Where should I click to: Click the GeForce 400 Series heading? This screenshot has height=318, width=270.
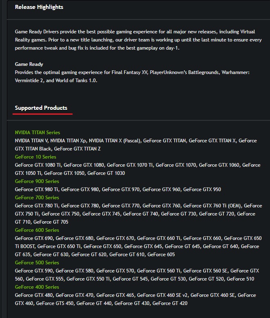pyautogui.click(x=37, y=287)
